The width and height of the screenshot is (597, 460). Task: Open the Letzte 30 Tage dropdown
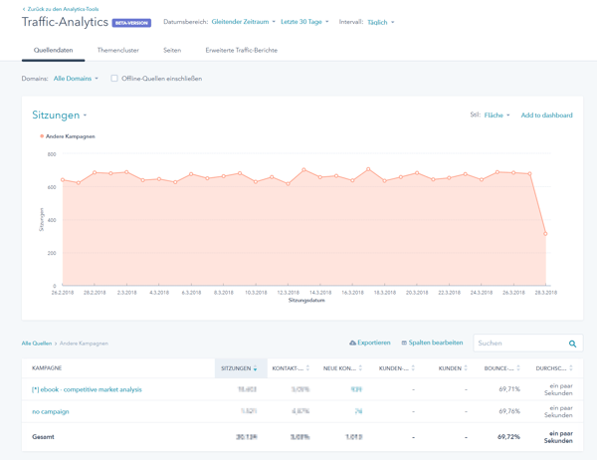[x=304, y=22]
